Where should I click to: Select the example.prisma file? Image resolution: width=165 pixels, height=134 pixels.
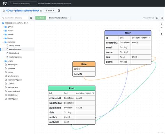click(15, 49)
